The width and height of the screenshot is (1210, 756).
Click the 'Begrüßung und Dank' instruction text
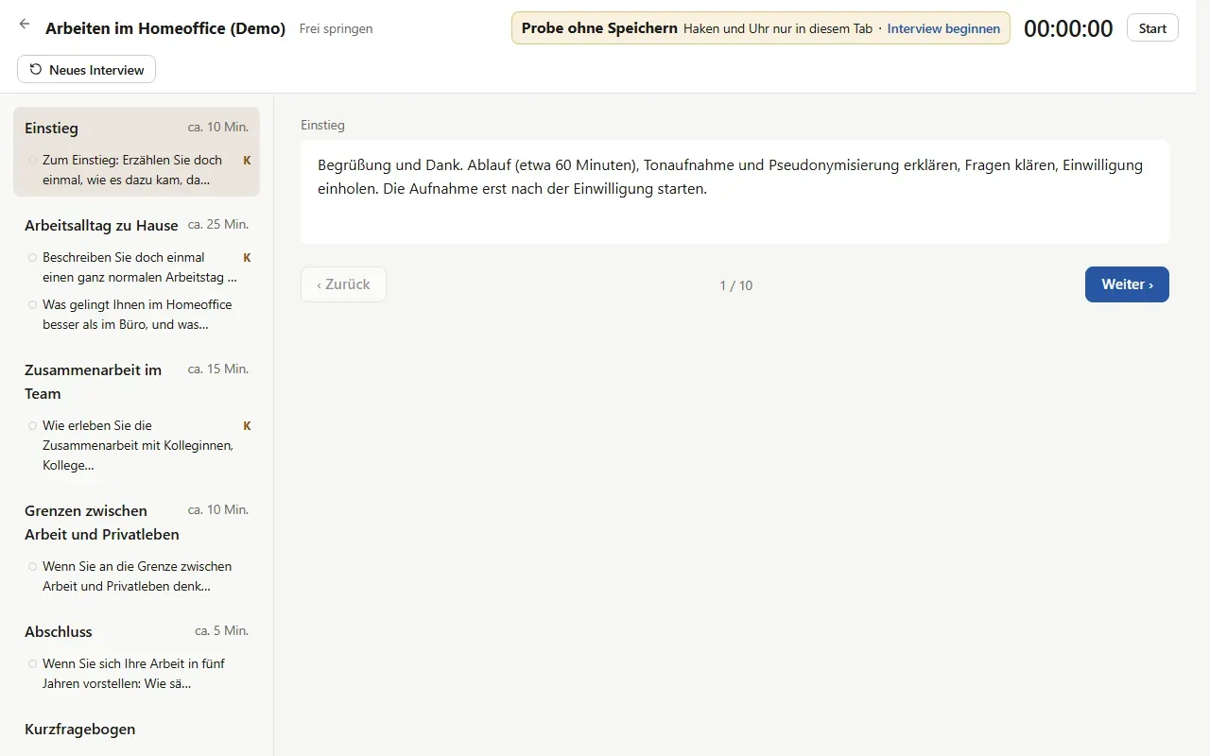730,177
